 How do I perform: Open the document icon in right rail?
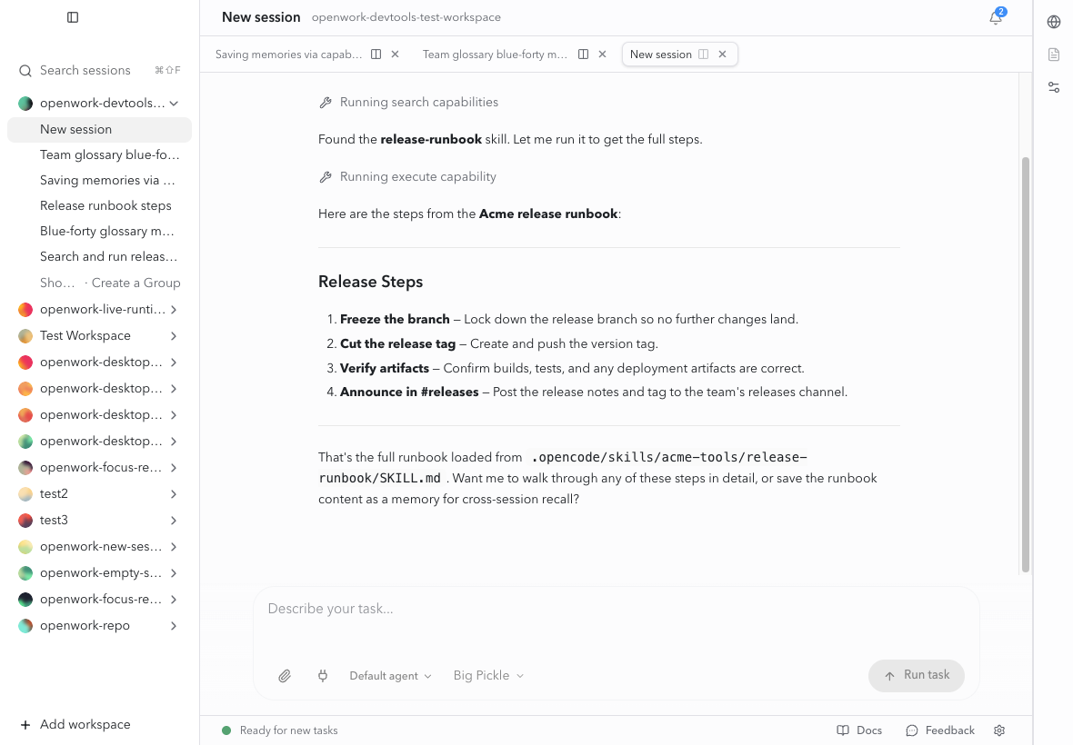pos(1054,55)
